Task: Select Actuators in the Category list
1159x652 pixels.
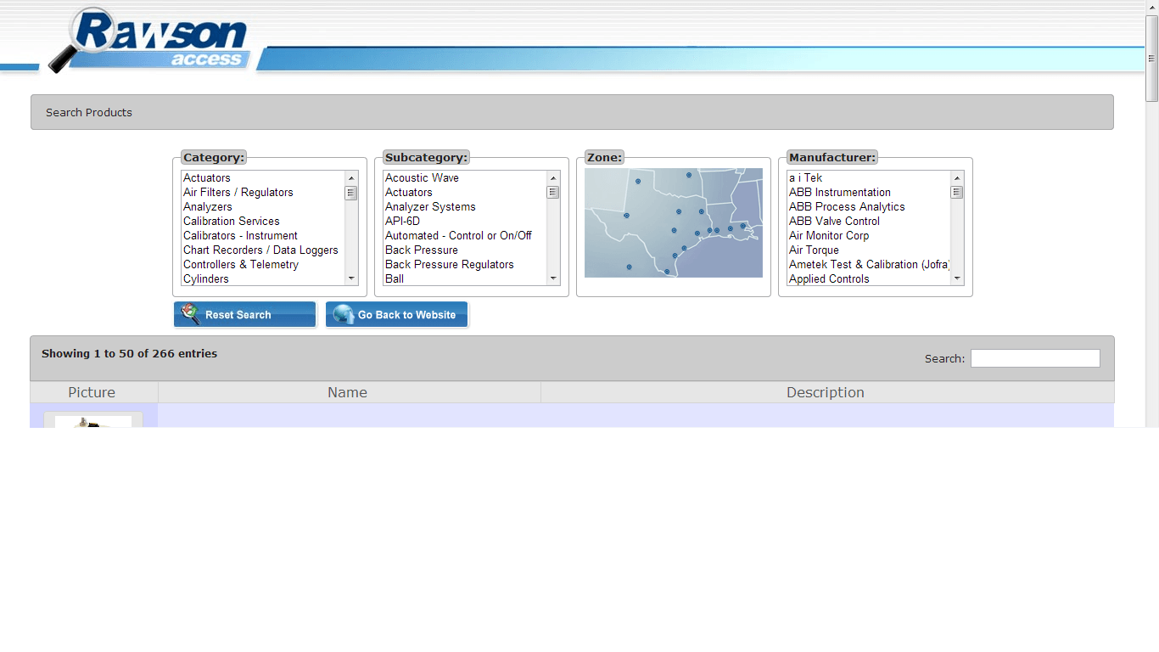Action: (x=207, y=178)
